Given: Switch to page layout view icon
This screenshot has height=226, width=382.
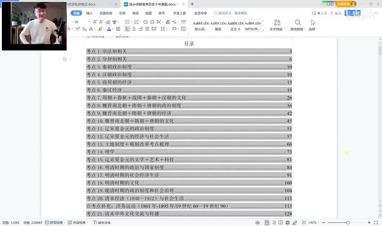Looking at the screenshot, I should pyautogui.click(x=267, y=223).
